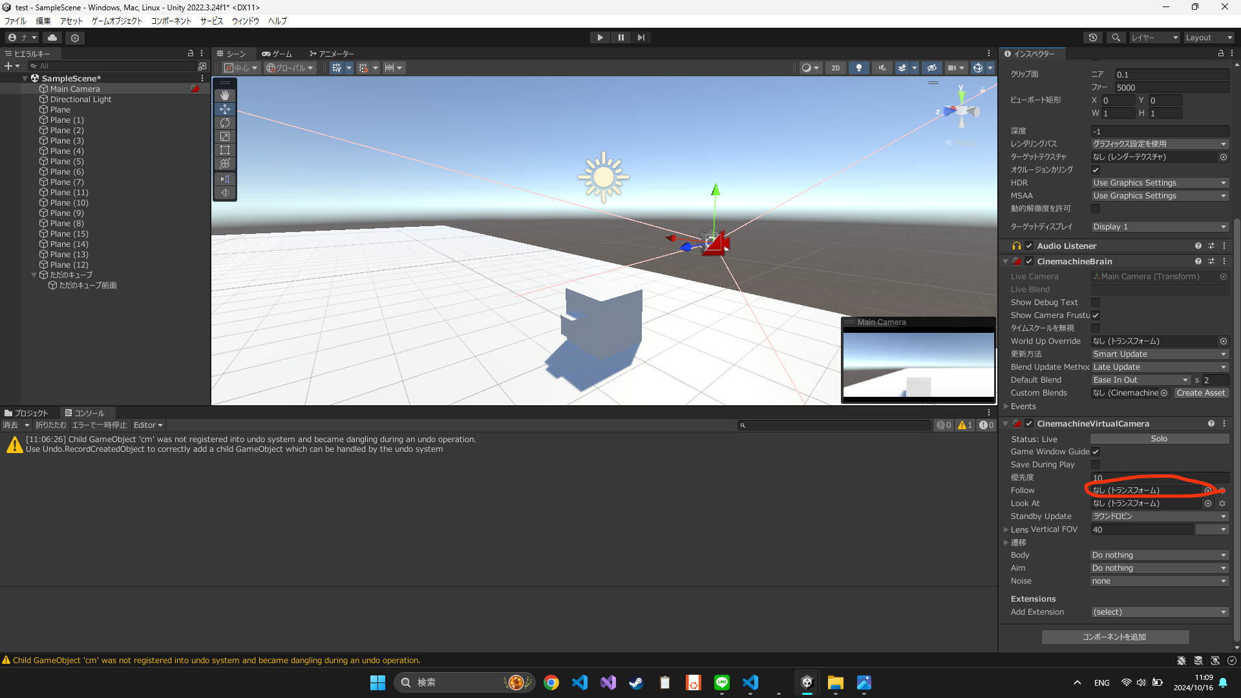
Task: Open the Body Do nothing dropdown
Action: (x=1159, y=555)
